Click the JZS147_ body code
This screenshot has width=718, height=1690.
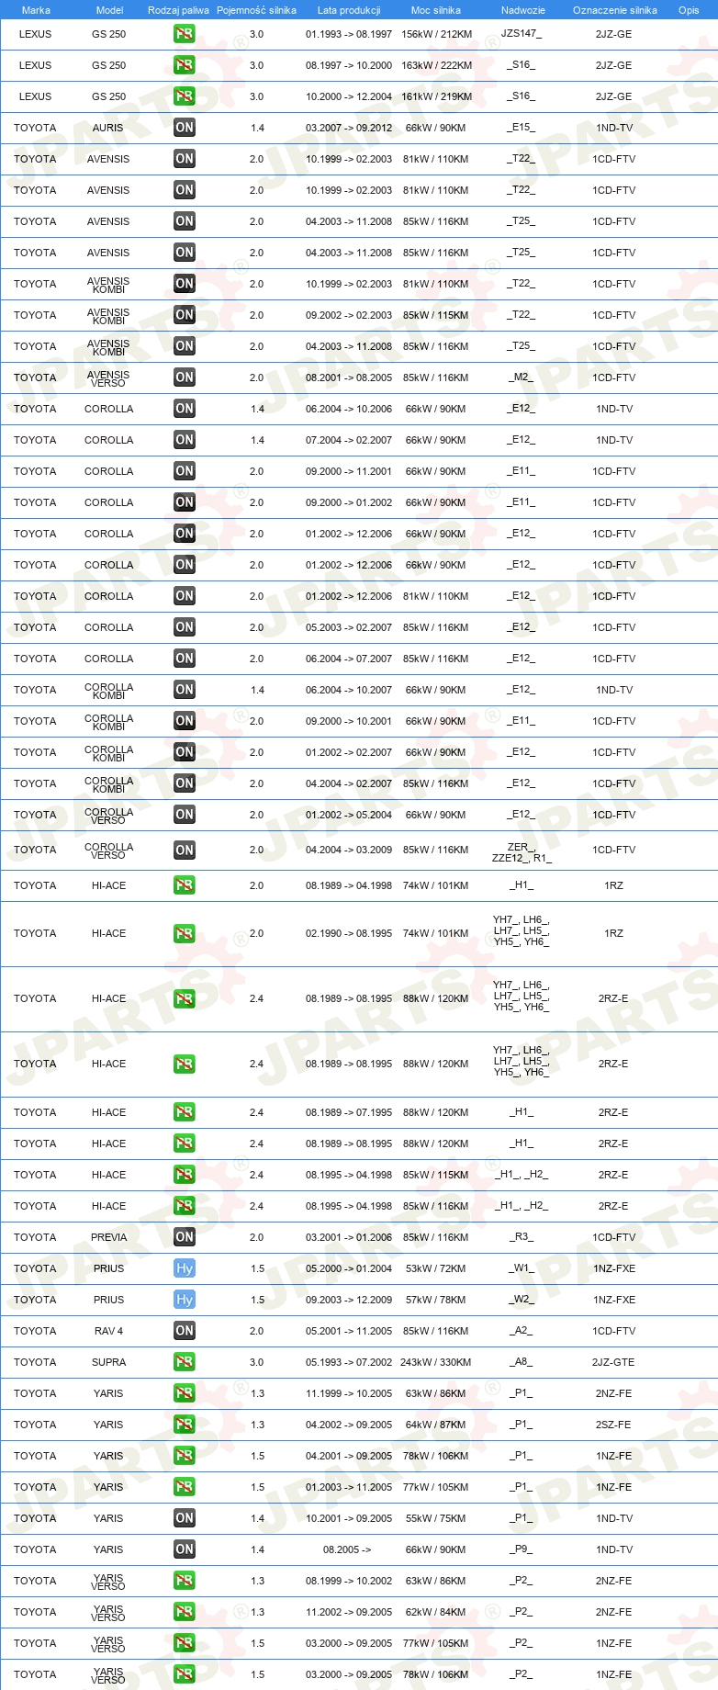point(522,34)
